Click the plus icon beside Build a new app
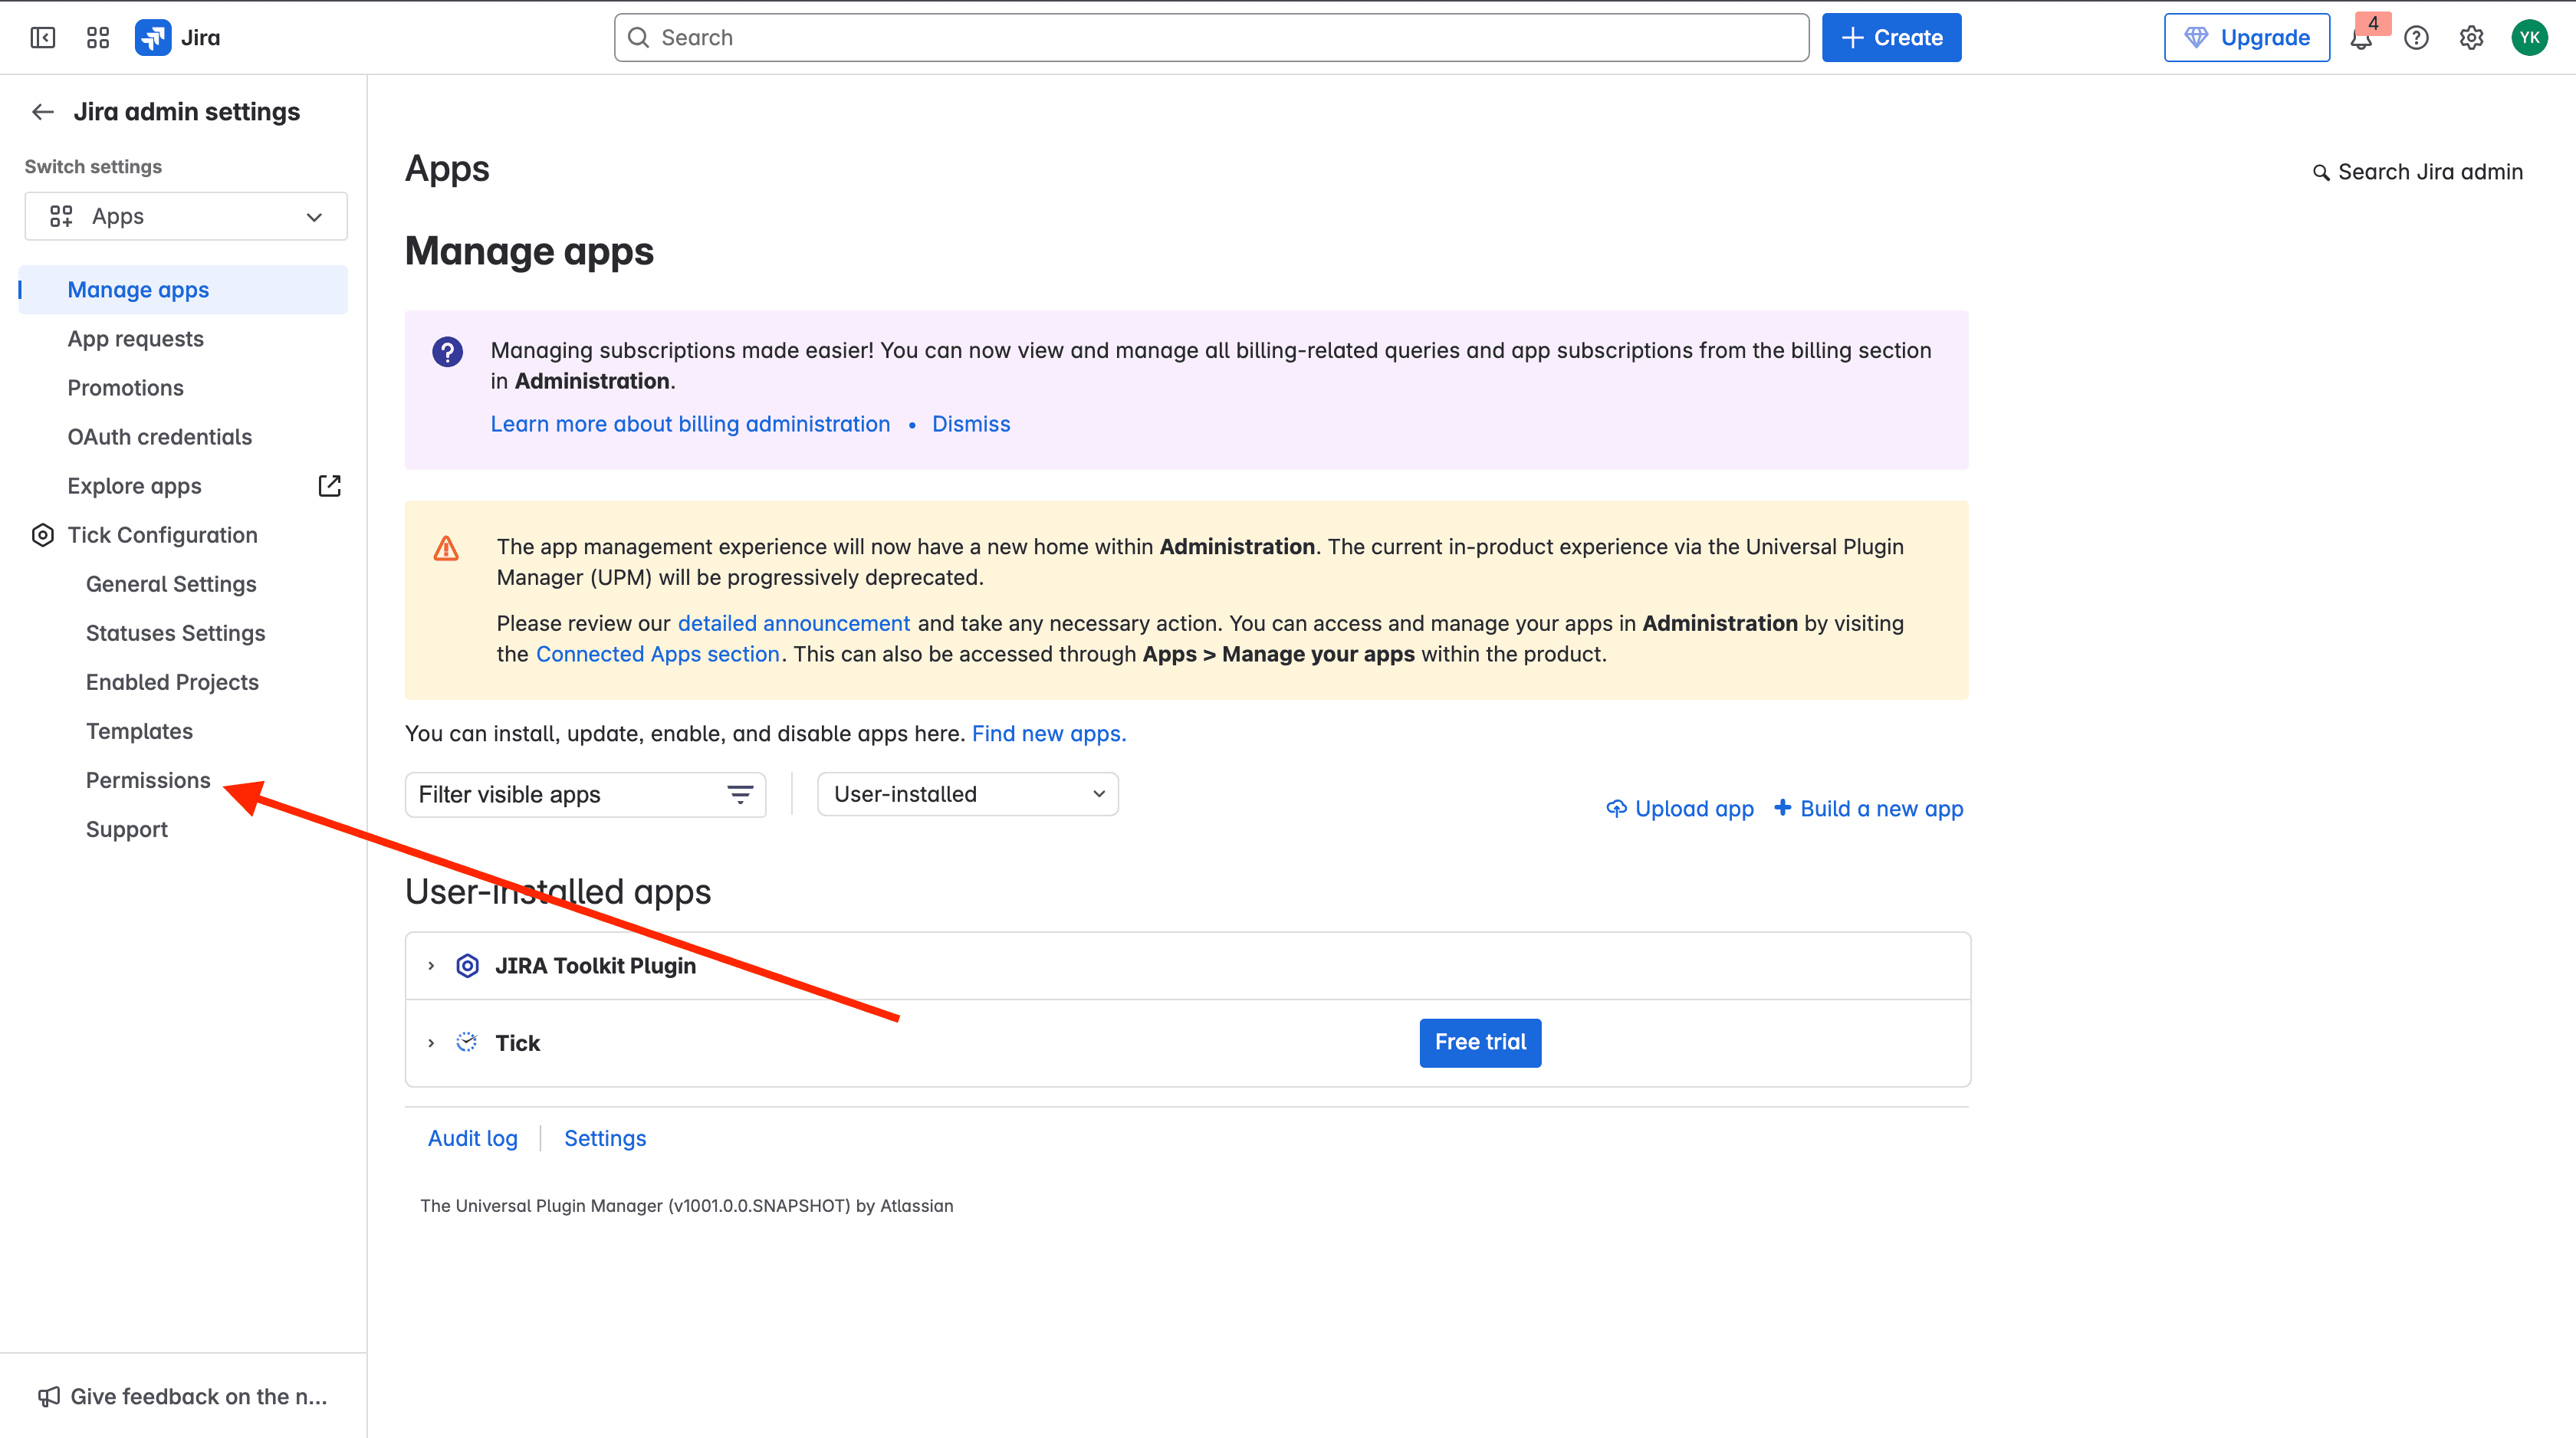This screenshot has width=2576, height=1438. click(1782, 807)
